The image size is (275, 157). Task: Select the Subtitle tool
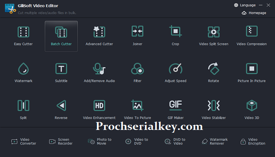tap(61, 73)
